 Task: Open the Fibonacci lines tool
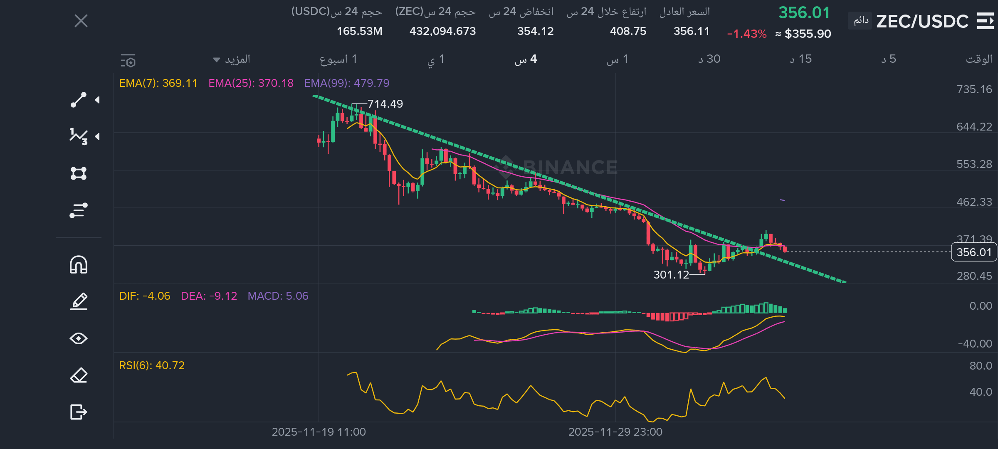(x=78, y=210)
